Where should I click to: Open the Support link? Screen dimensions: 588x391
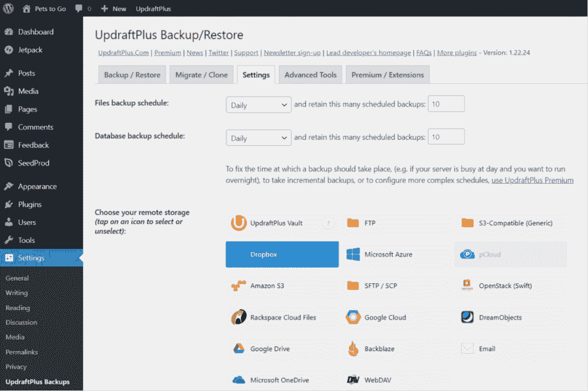coord(246,53)
